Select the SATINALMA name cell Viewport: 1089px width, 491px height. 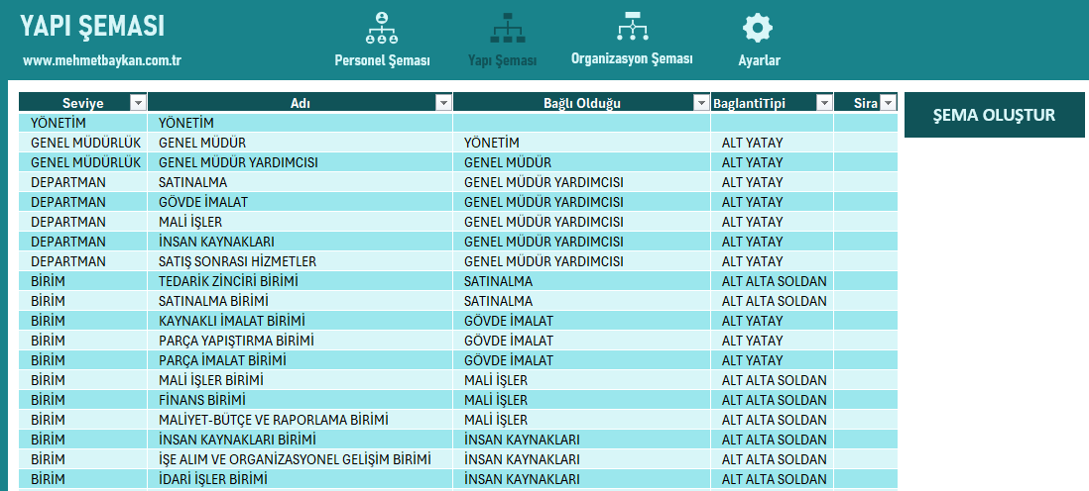pyautogui.click(x=301, y=182)
